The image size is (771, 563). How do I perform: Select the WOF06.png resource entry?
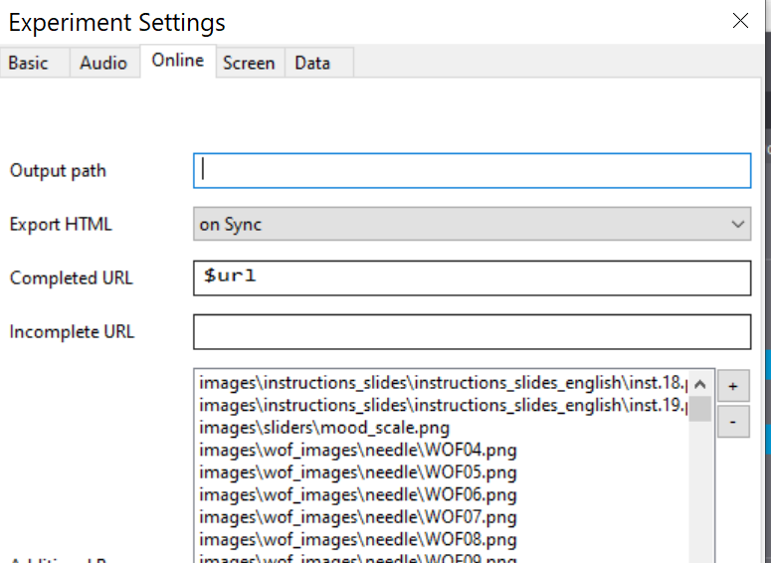(358, 495)
